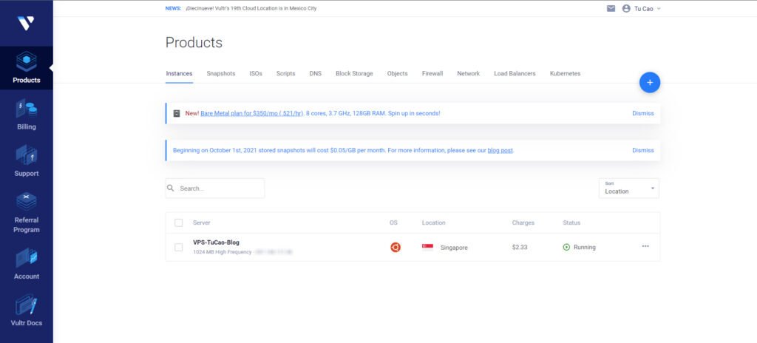
Task: Open the Billing section icon
Action: 27,110
